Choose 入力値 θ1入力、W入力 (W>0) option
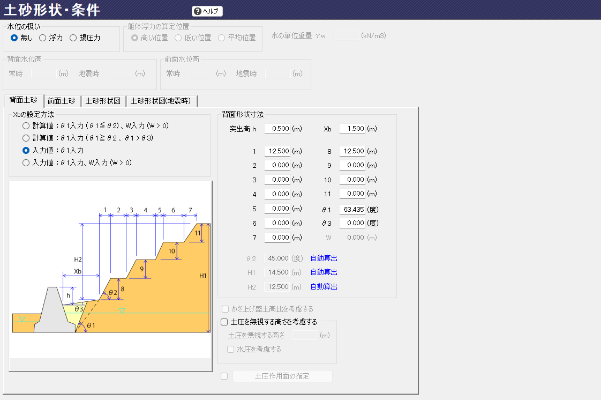 click(26, 162)
